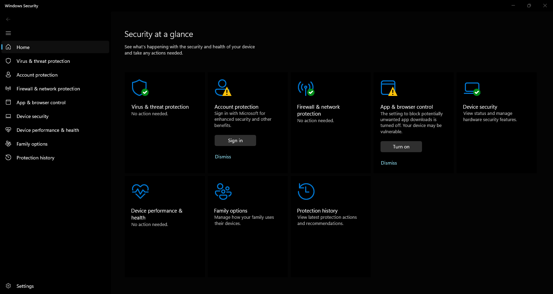
Task: View the Protection history sidebar label
Action: [x=35, y=158]
